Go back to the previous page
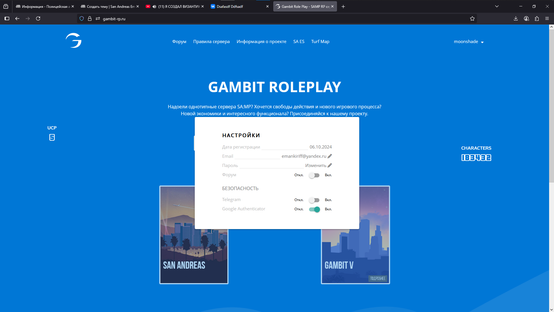 (17, 18)
